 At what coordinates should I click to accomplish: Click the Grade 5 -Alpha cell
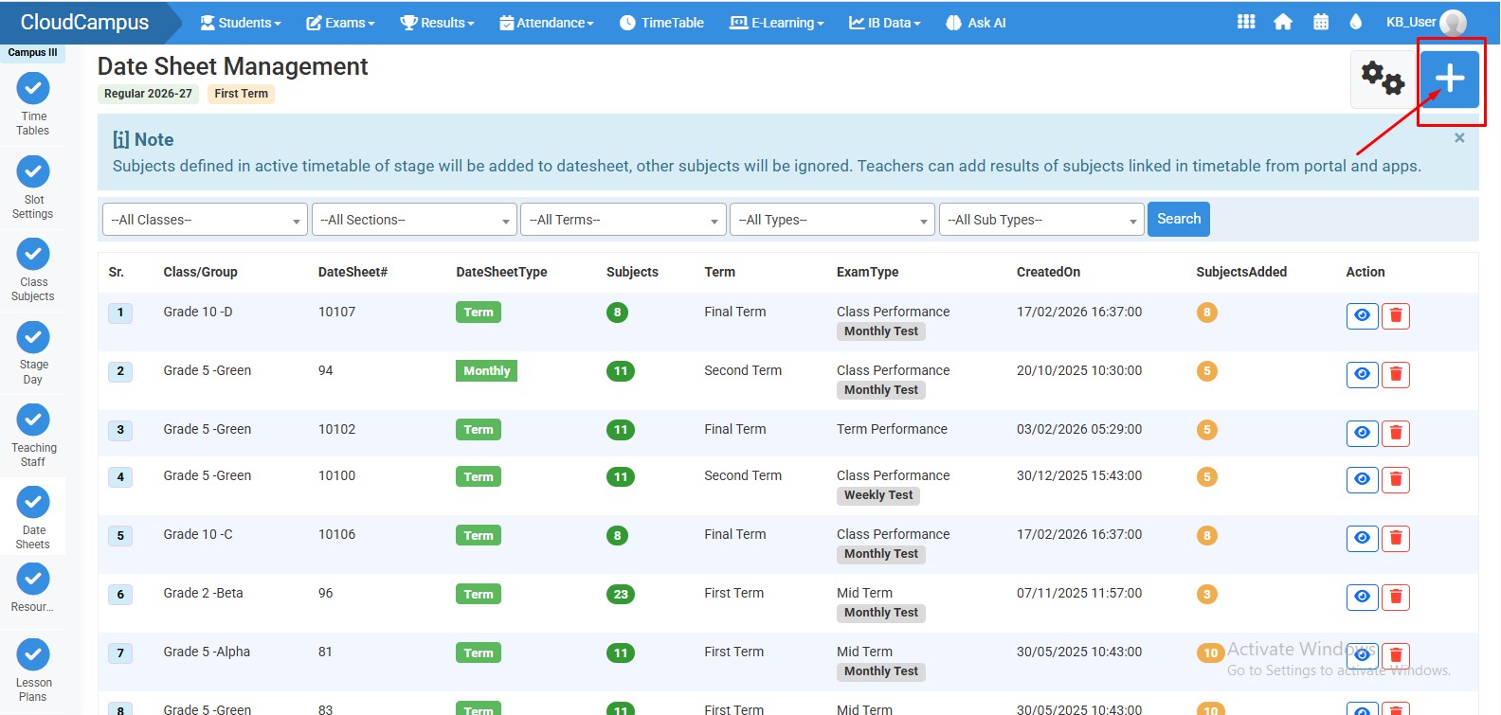click(x=207, y=652)
